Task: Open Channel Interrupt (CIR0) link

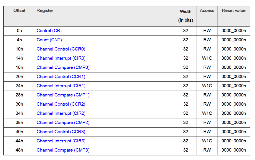Action: click(x=61, y=58)
